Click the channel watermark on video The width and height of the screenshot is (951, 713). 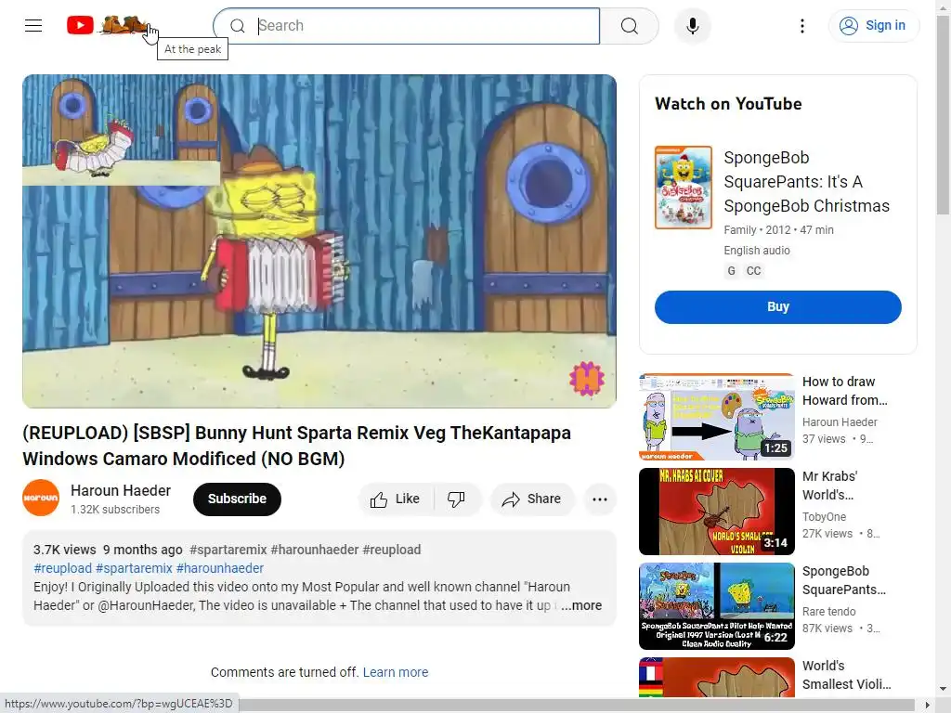point(587,379)
